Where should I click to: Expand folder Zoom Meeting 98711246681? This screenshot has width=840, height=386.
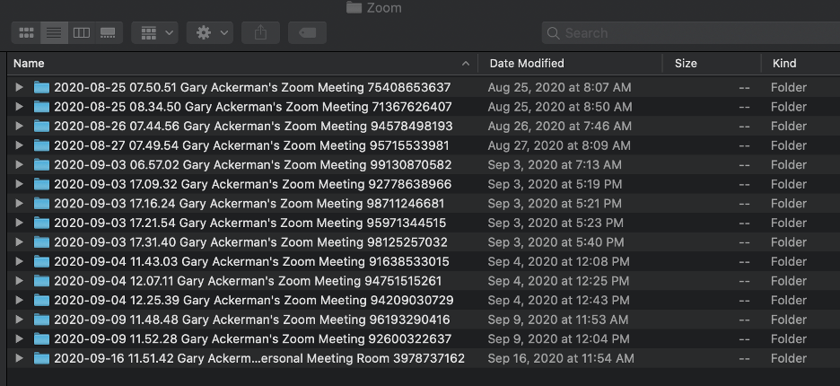[x=19, y=203]
